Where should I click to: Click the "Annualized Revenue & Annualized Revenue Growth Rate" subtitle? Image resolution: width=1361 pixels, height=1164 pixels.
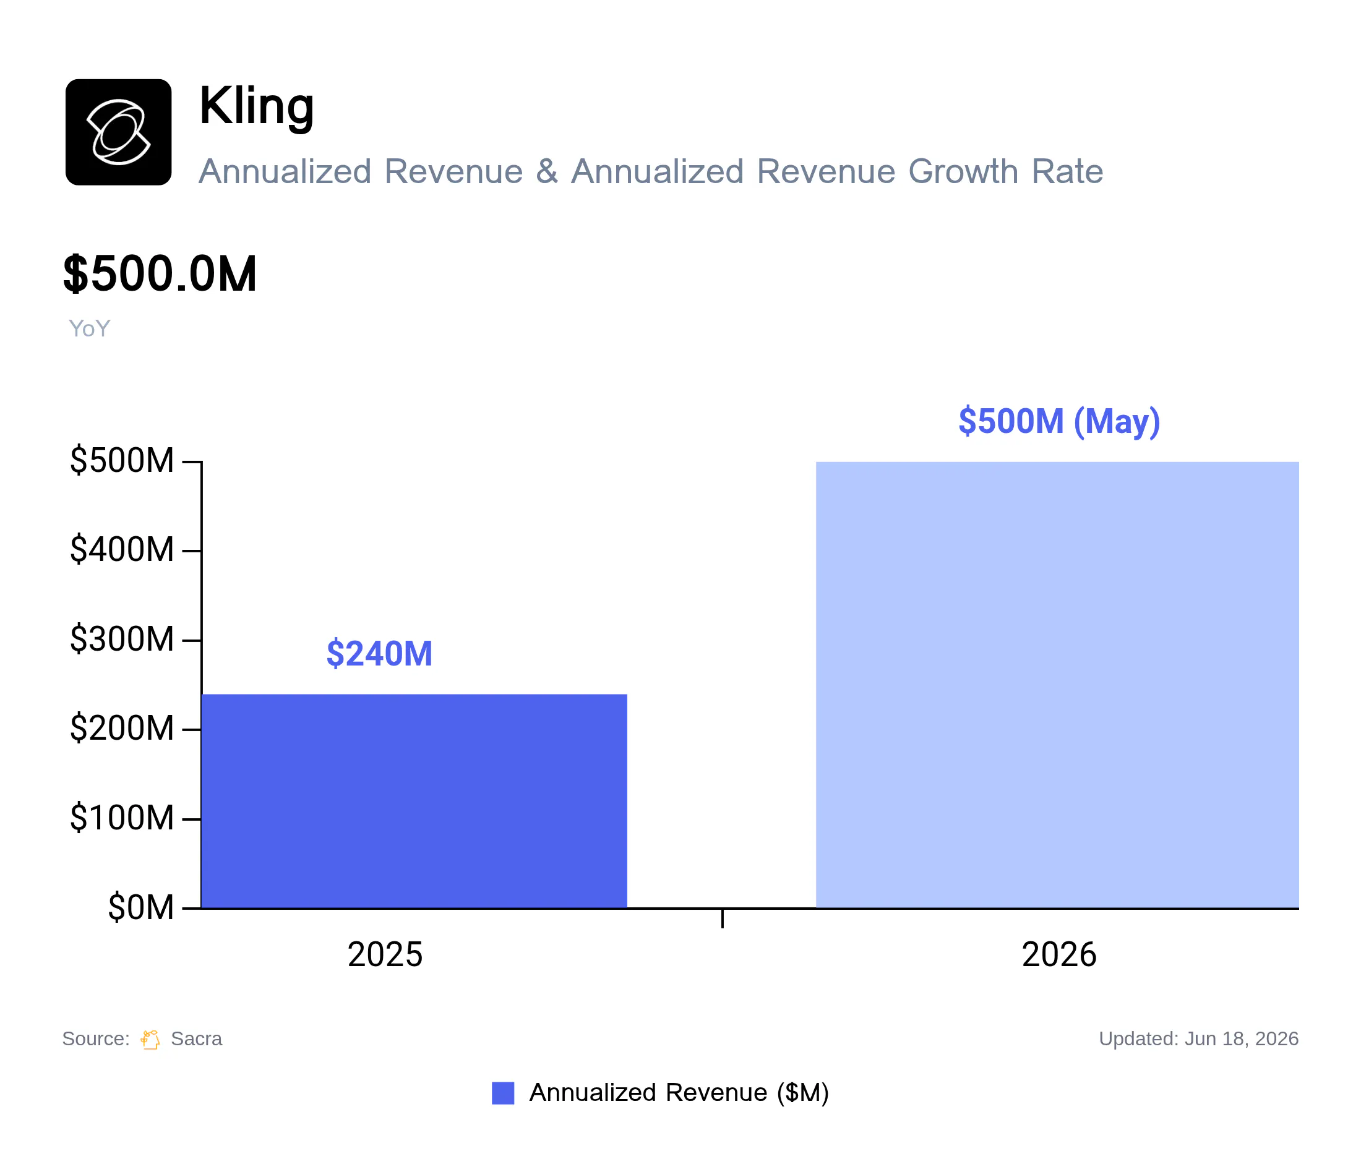[650, 171]
